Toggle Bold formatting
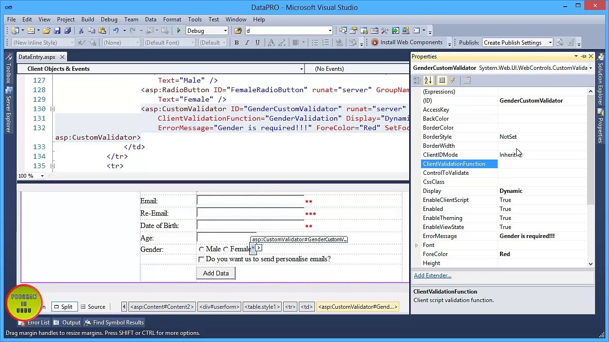Screen dimensions: 609x342 [236, 43]
